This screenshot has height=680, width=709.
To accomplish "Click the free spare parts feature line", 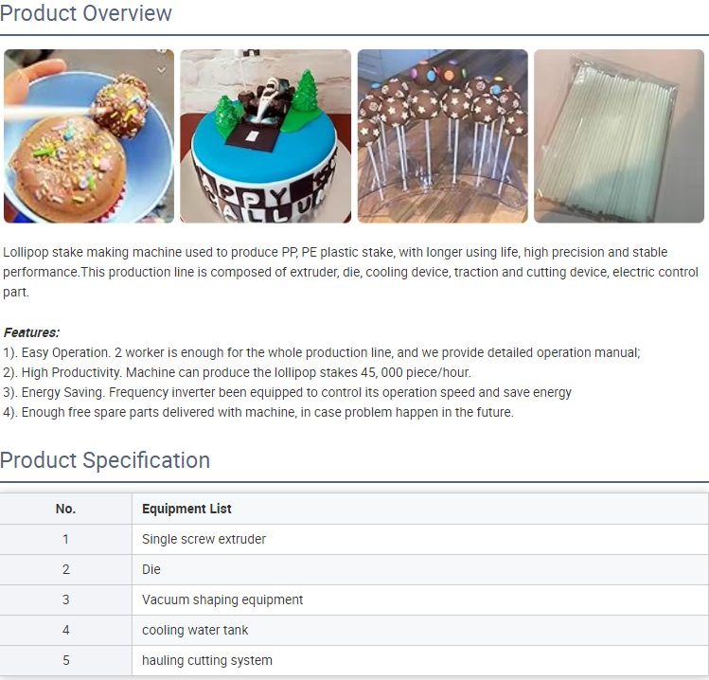I will click(258, 413).
